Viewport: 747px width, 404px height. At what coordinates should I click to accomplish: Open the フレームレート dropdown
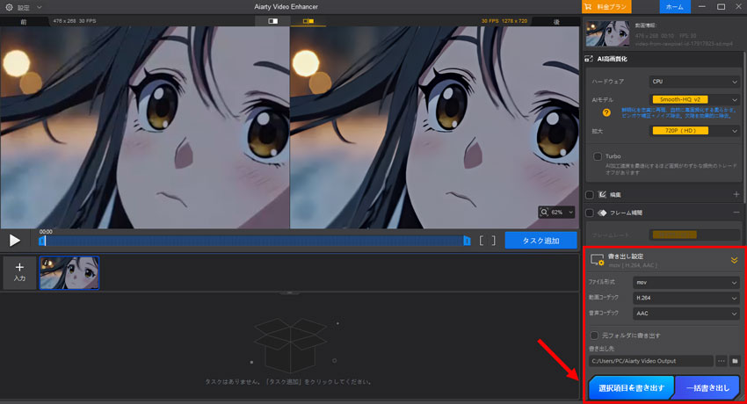694,234
